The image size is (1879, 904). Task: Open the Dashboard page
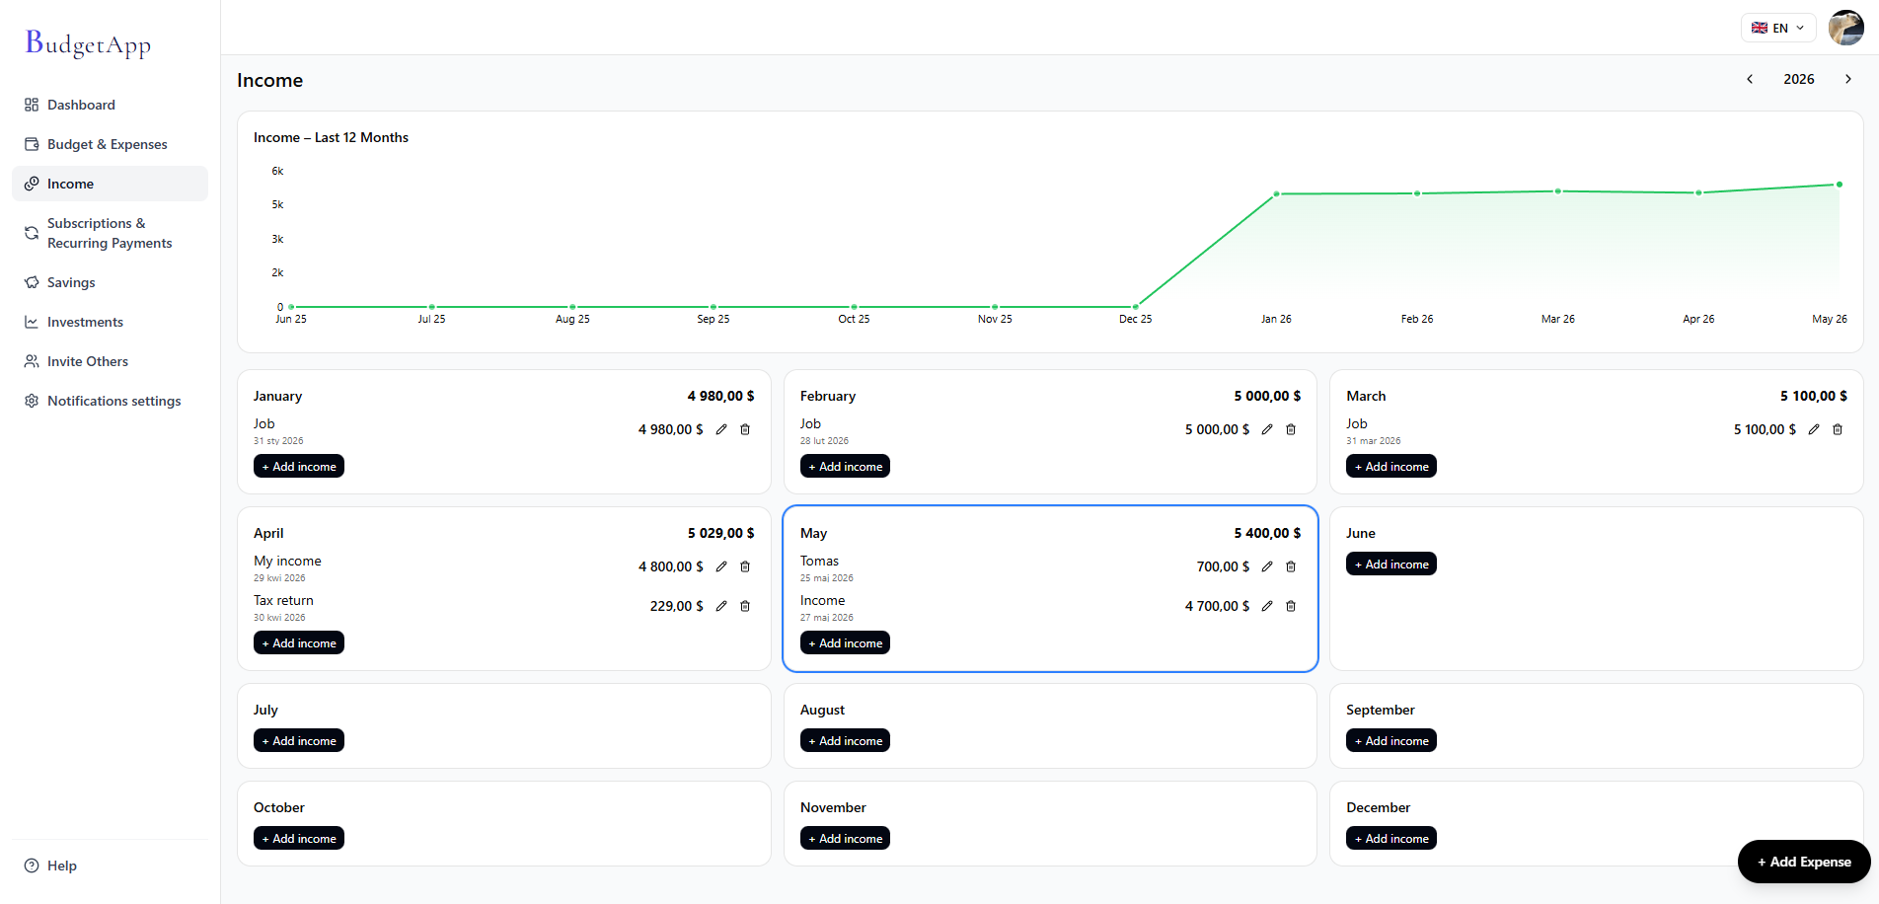click(x=110, y=105)
